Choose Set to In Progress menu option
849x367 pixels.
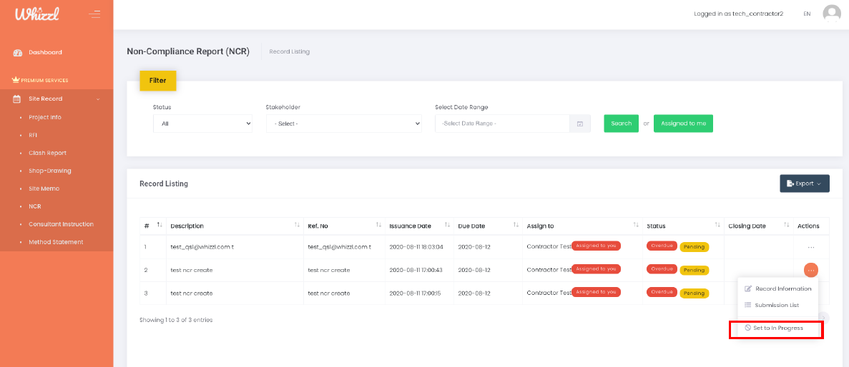[777, 328]
